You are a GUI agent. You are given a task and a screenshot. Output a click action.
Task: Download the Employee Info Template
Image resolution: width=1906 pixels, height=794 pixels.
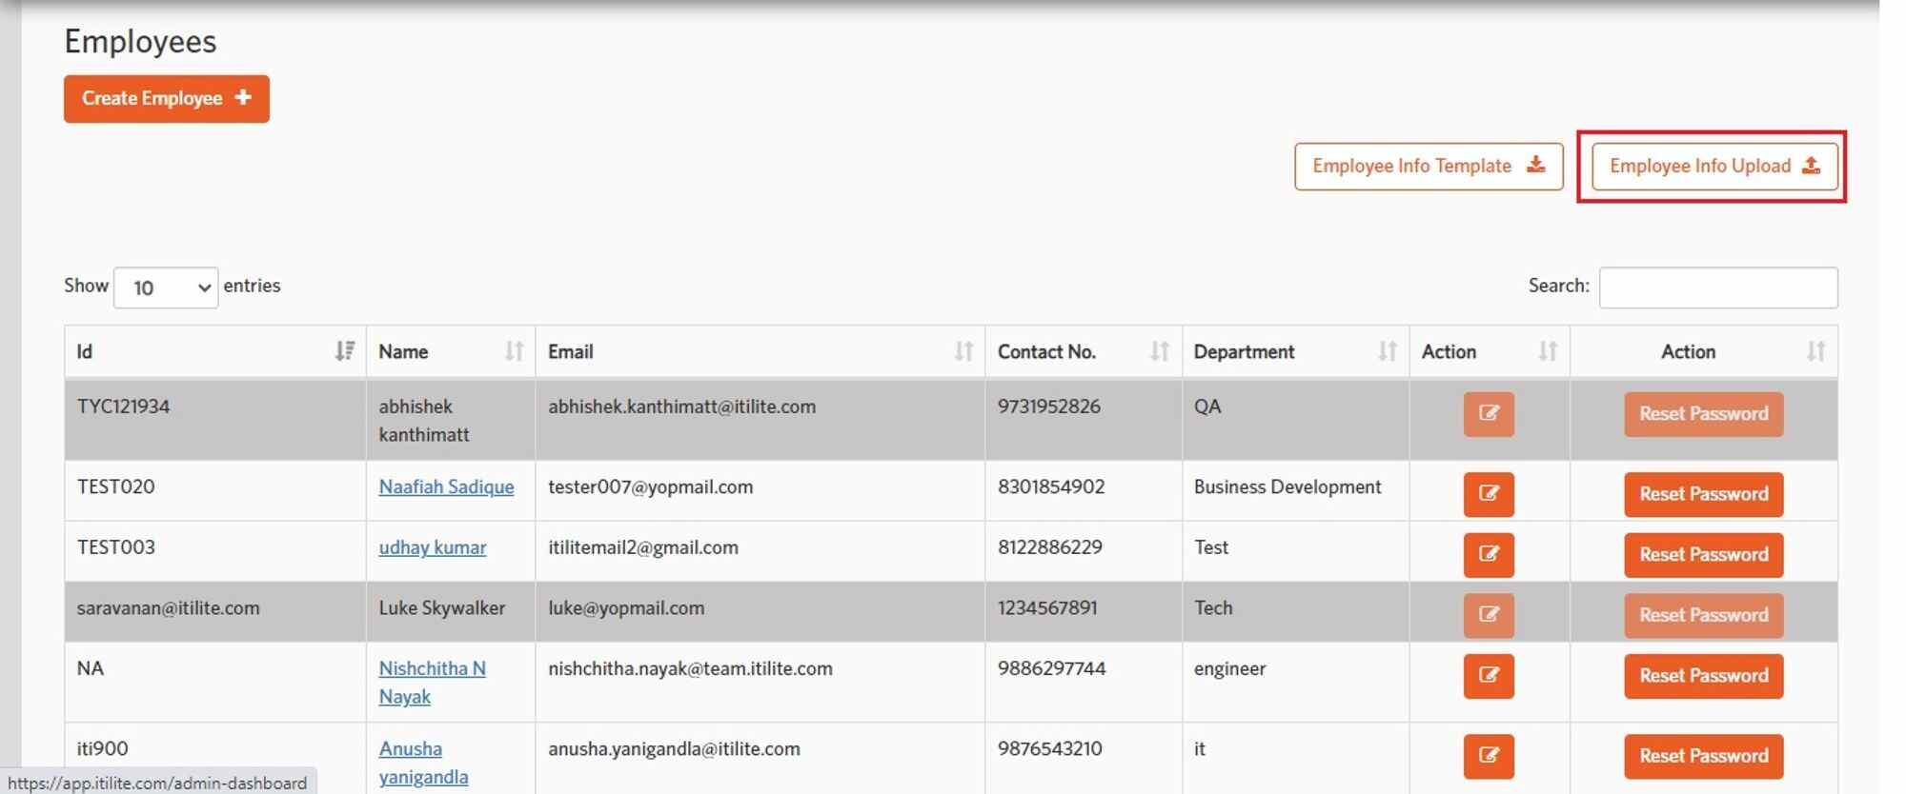[x=1429, y=167]
